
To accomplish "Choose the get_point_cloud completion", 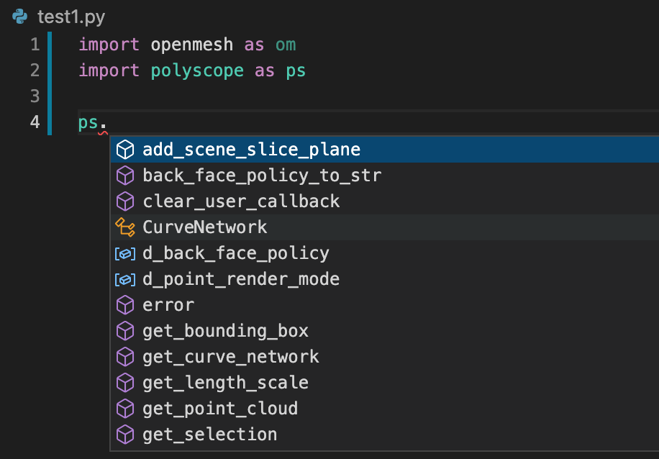I will (384, 409).
